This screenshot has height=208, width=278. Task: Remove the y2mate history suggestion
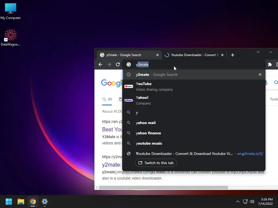[x=260, y=74]
